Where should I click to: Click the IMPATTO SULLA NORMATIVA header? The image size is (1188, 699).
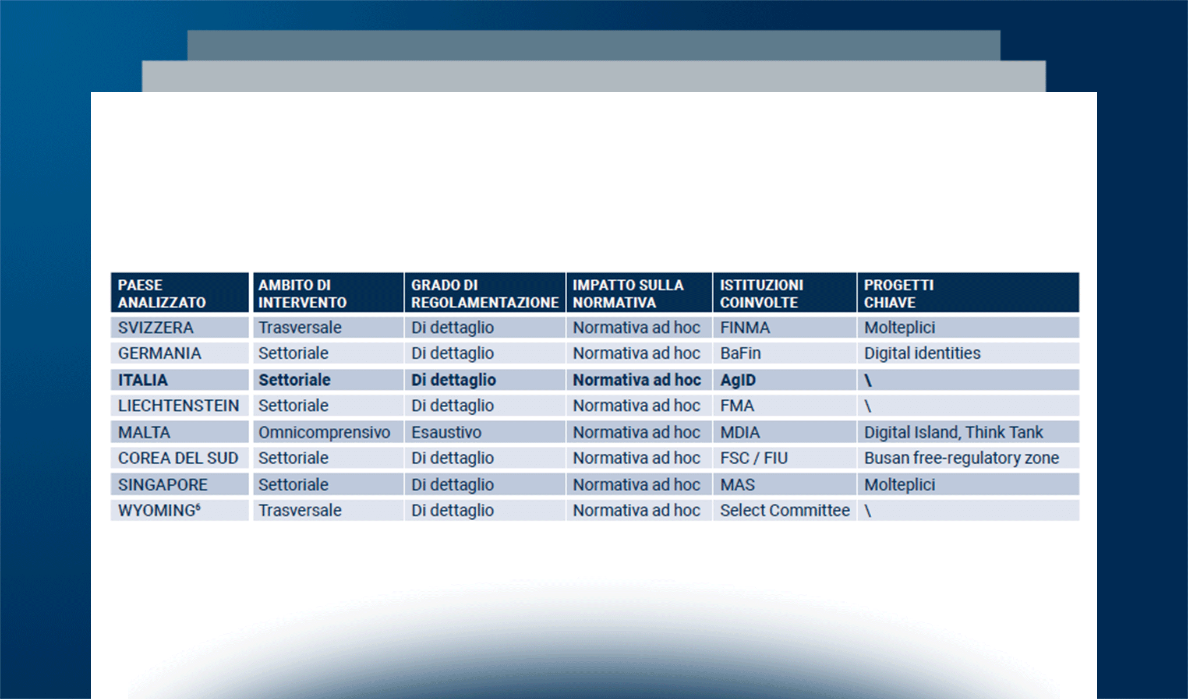(x=638, y=293)
